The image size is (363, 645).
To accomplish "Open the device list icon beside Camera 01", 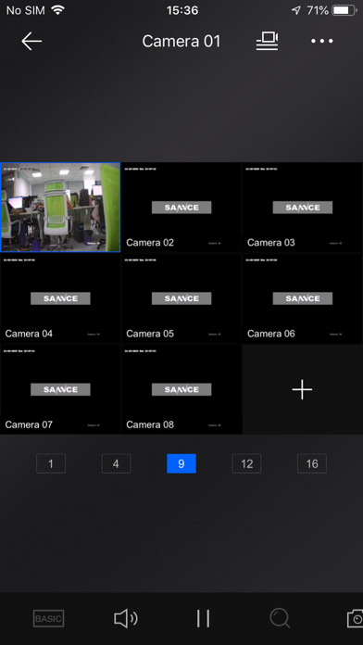I will point(267,41).
